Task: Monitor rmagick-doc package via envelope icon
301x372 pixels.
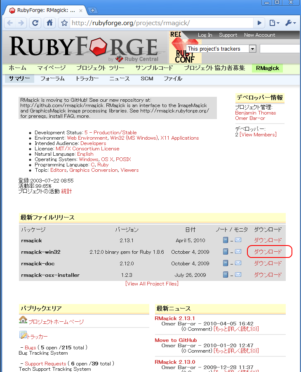Action: tap(238, 263)
